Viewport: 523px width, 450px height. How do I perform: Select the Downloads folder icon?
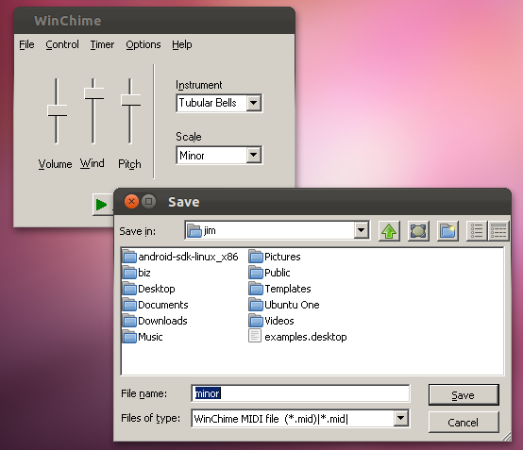coord(129,321)
